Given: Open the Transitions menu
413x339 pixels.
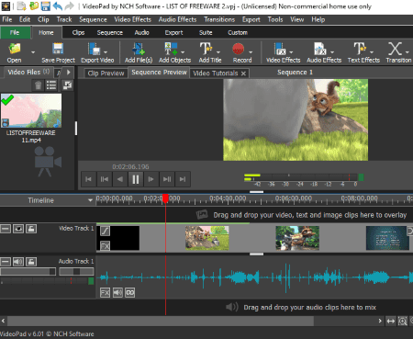Looking at the screenshot, I should tap(219, 19).
